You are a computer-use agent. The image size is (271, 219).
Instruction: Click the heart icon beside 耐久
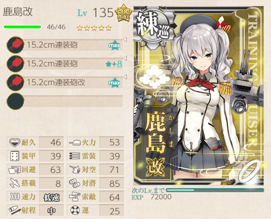[15, 142]
